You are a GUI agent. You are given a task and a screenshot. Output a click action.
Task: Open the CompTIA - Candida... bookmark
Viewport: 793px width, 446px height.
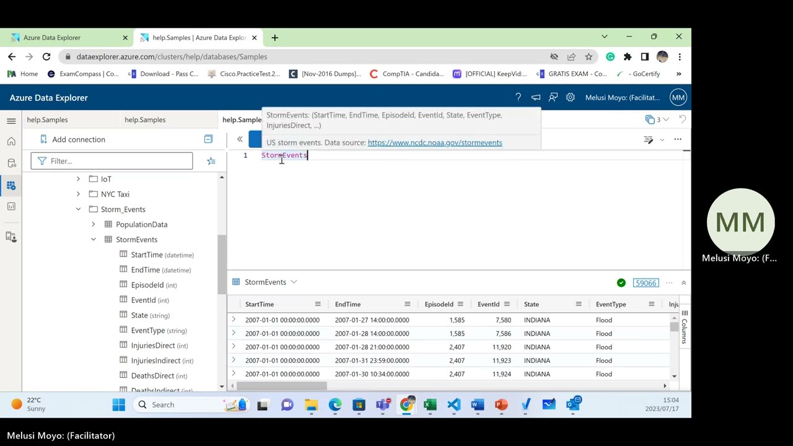407,74
